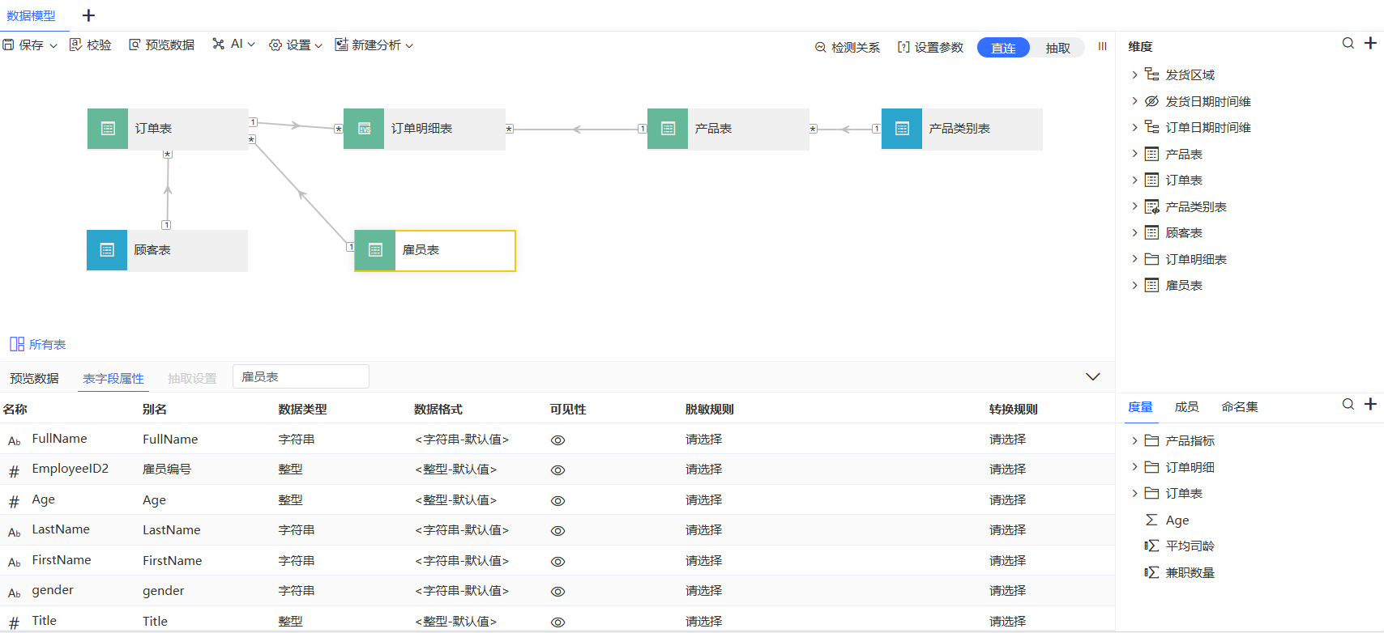Click the sigma icon of Age measure
This screenshot has width=1384, height=633.
click(1151, 520)
